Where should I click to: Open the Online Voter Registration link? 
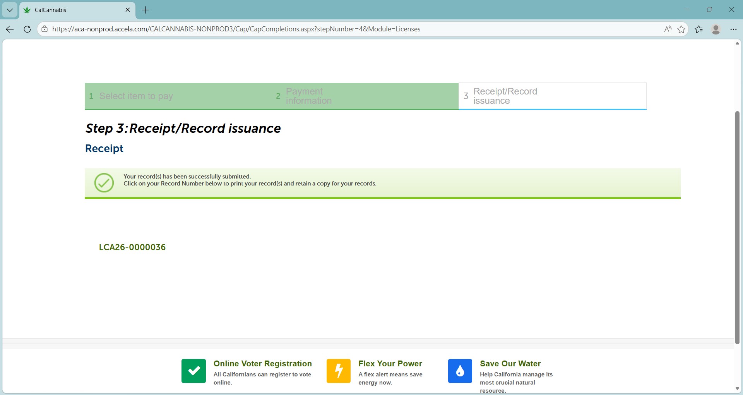click(x=263, y=364)
